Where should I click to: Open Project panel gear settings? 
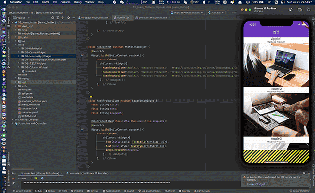pos(68,18)
